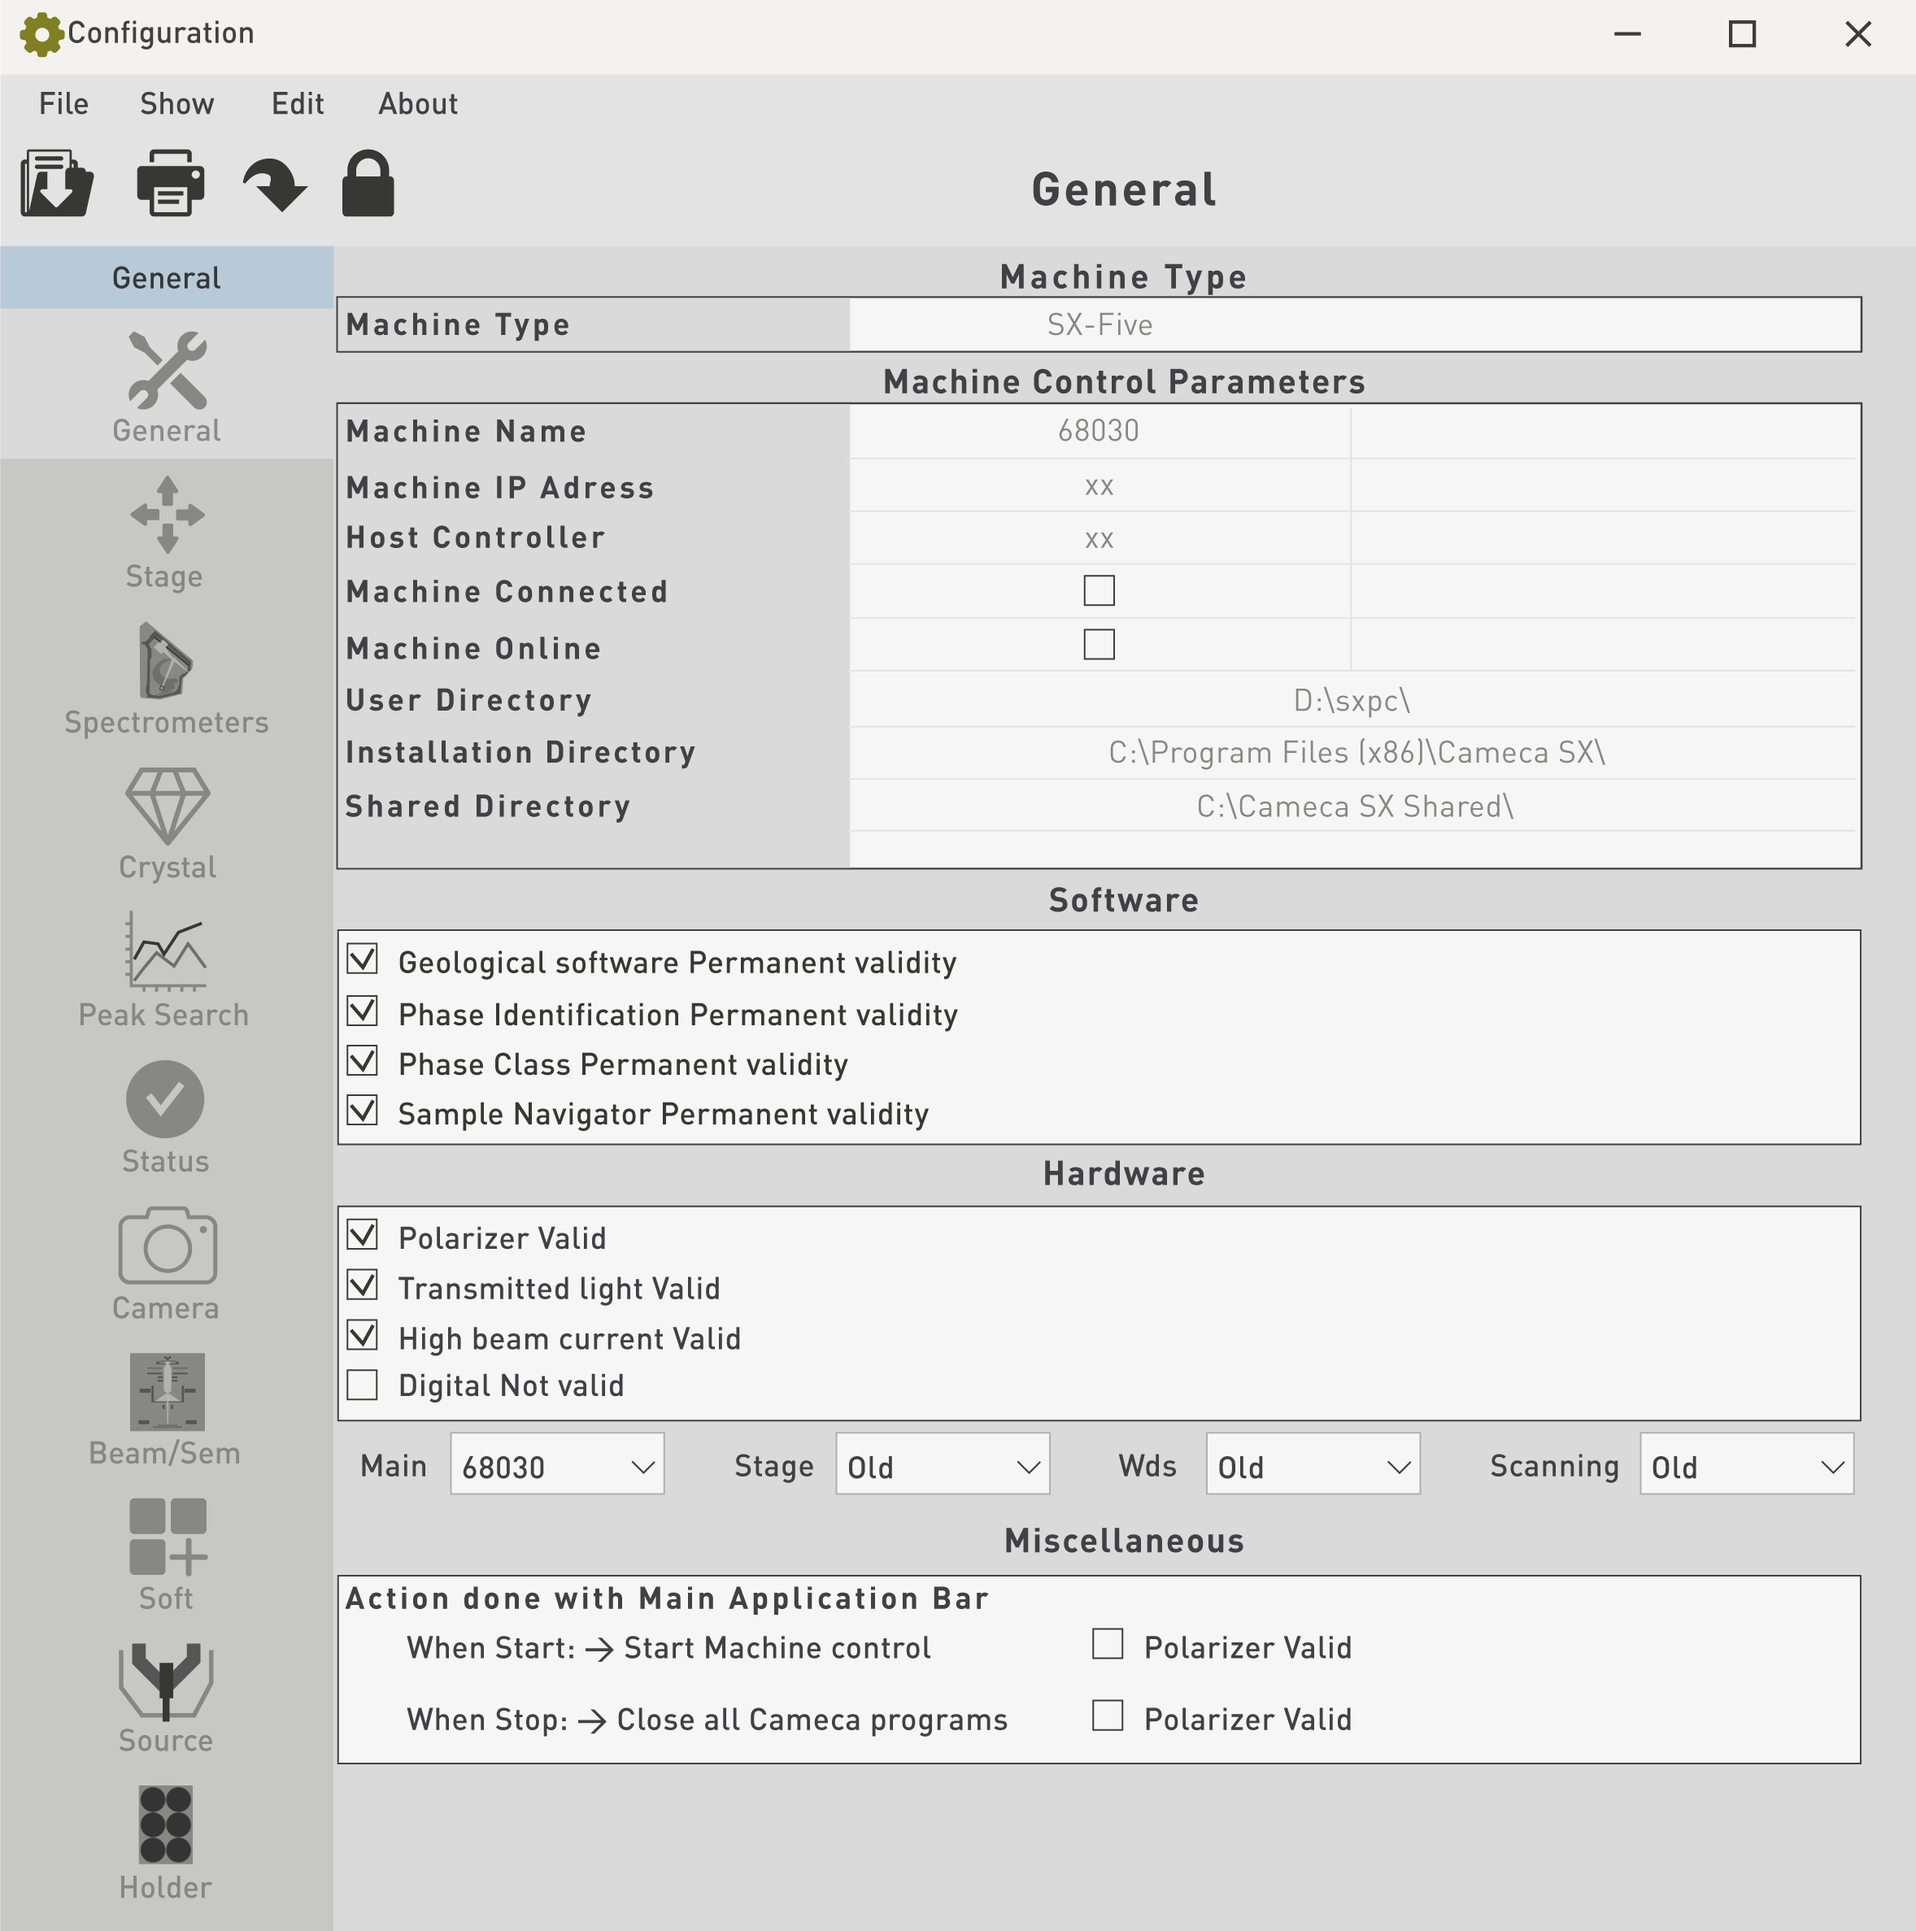Open the About menu

click(416, 104)
